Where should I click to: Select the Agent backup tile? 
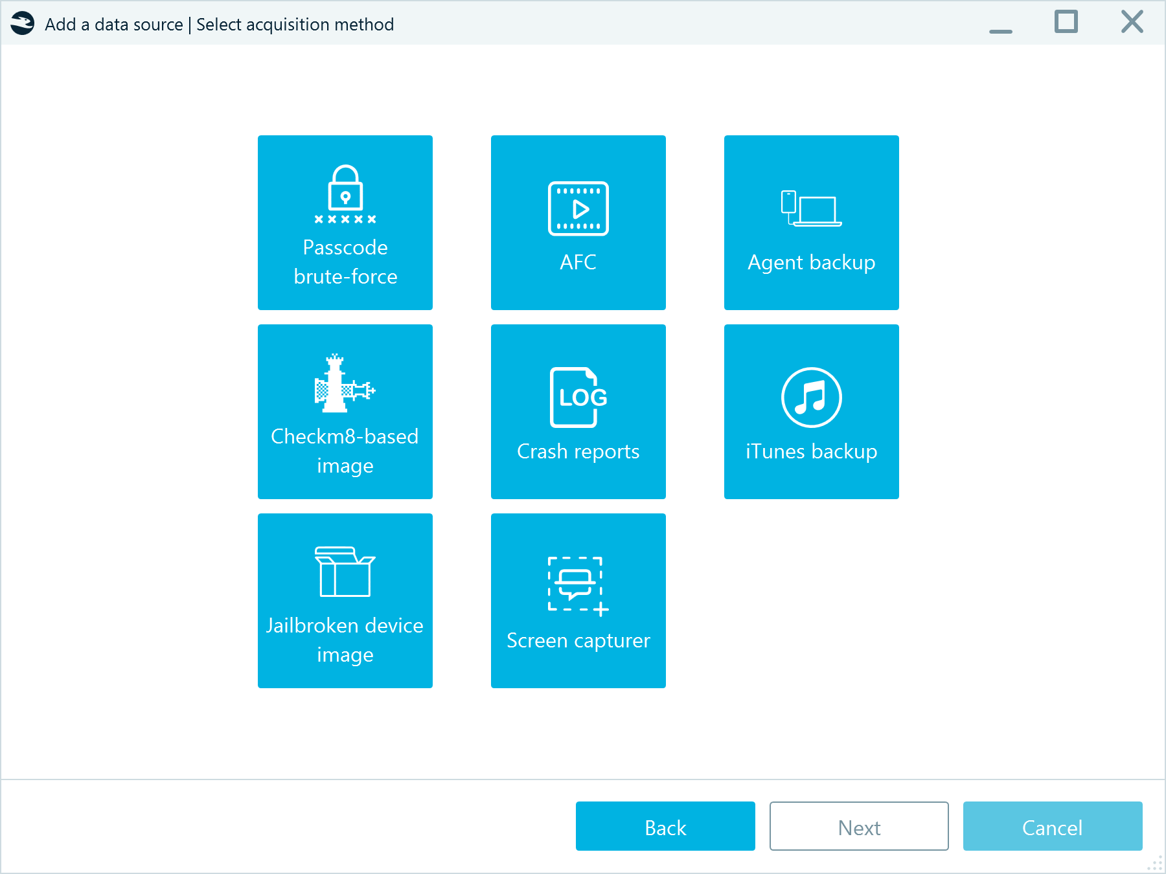click(812, 223)
